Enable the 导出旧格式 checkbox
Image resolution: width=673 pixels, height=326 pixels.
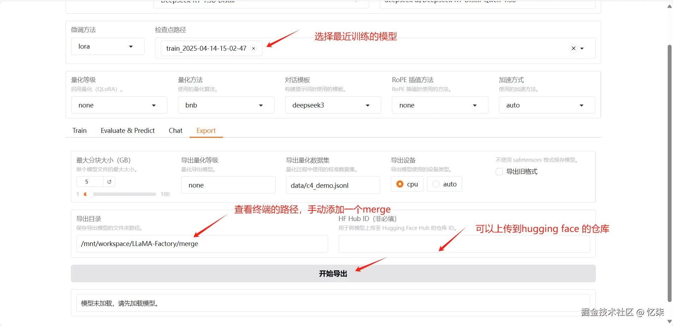click(499, 172)
